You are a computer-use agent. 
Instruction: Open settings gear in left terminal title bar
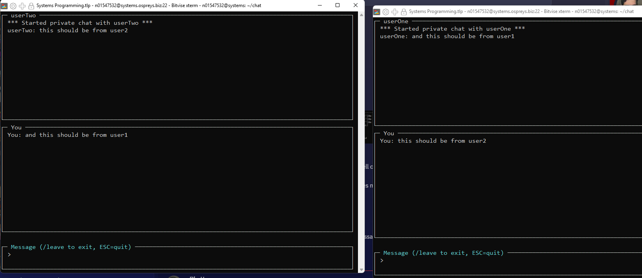(x=13, y=6)
